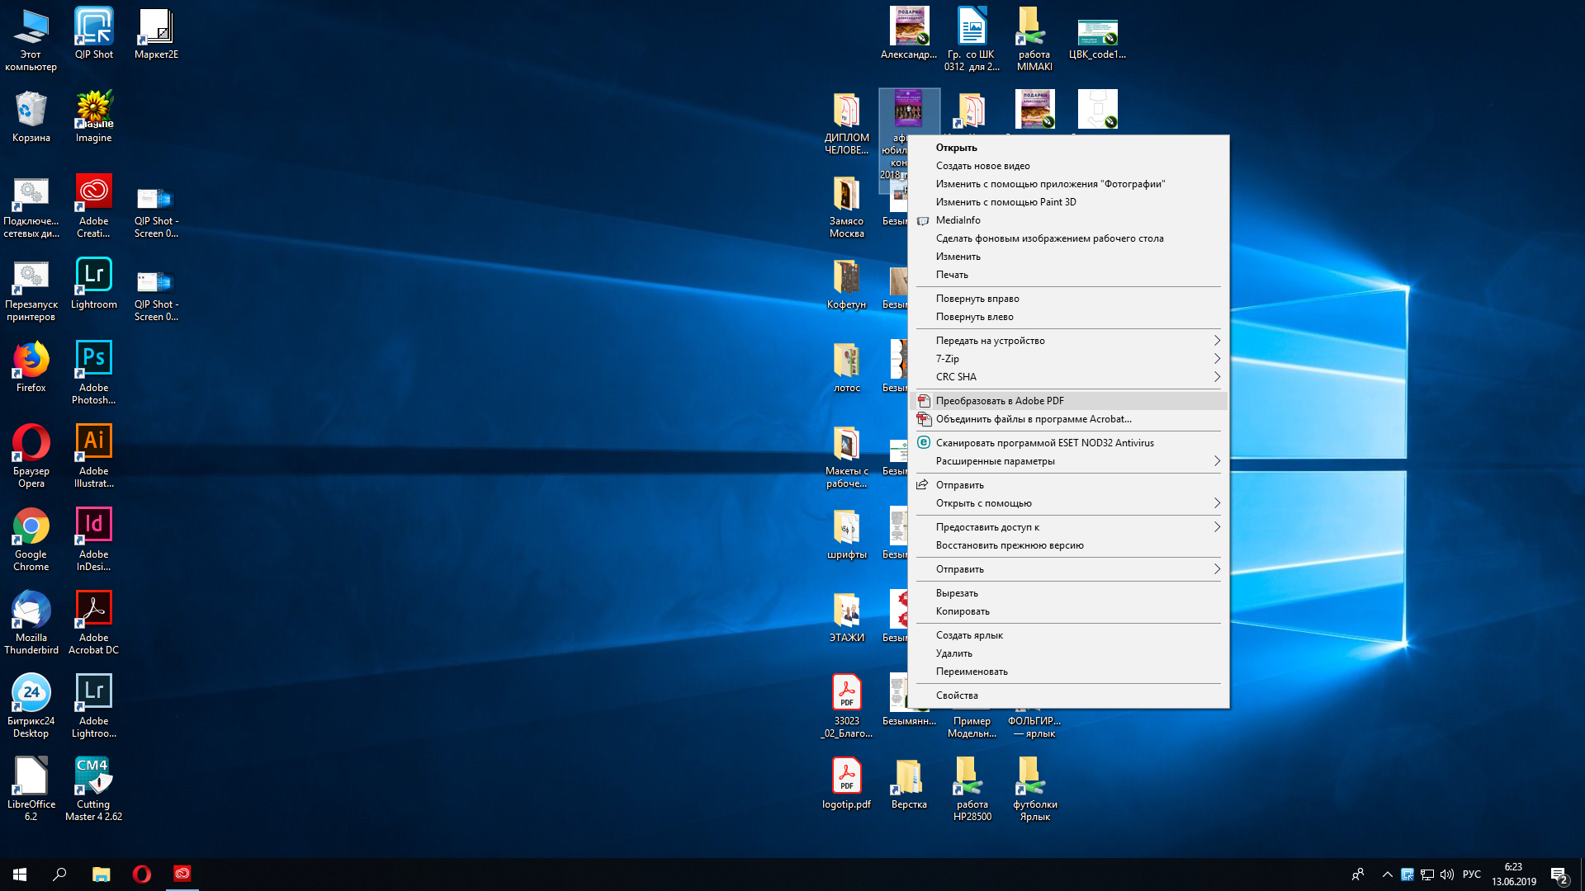The image size is (1585, 891).
Task: Click the volume tray icon
Action: 1446,874
